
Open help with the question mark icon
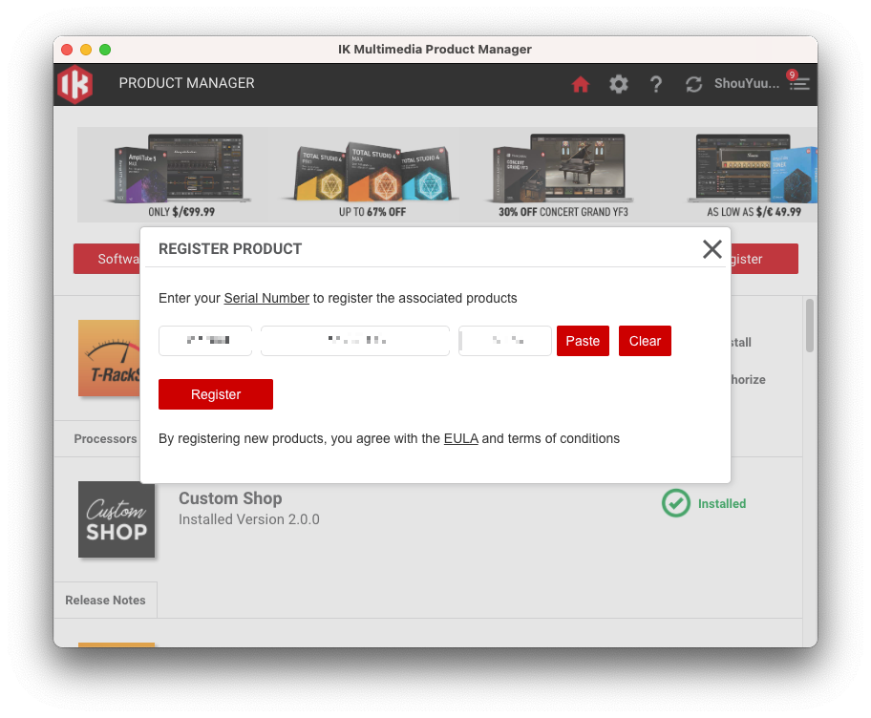656,84
